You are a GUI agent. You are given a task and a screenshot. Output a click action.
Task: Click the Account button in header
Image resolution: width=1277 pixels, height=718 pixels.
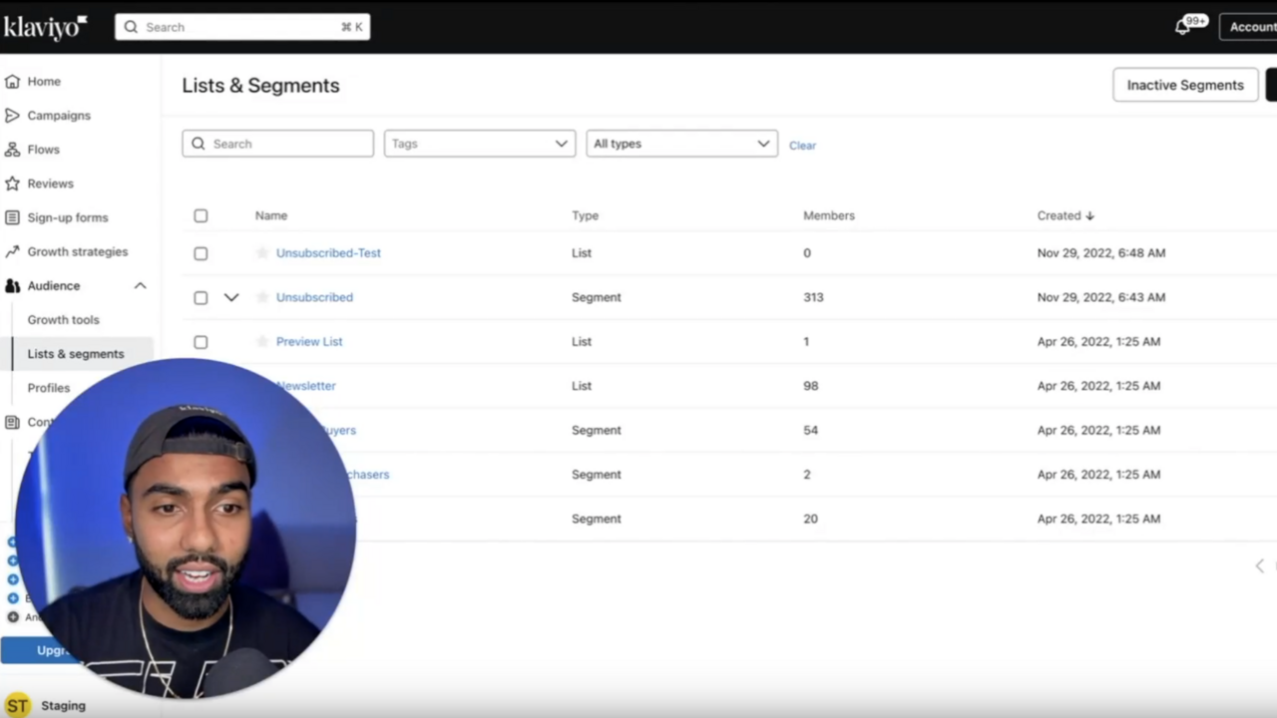tap(1249, 27)
